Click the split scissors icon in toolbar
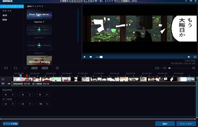 pos(25,68)
